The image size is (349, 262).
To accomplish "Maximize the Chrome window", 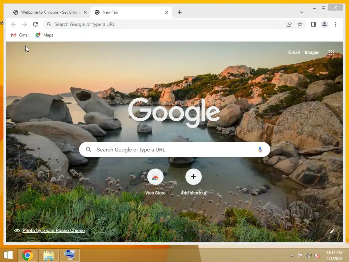I will pos(323,8).
